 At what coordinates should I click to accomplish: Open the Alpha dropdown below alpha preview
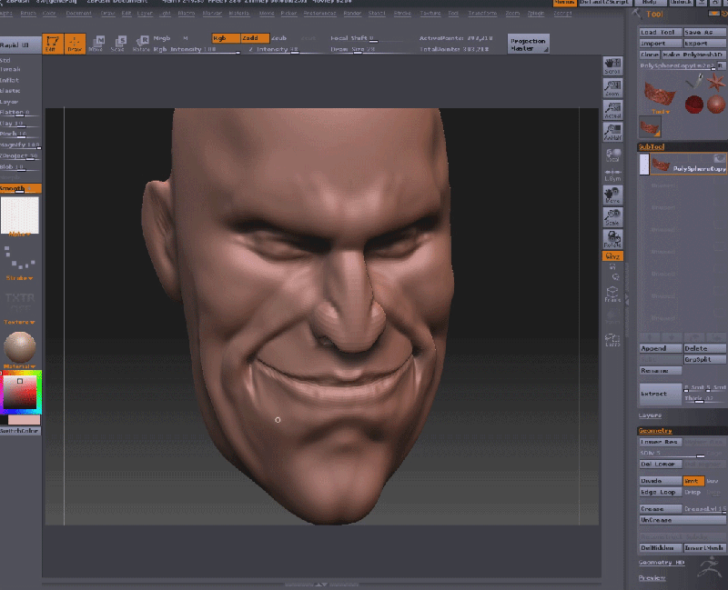coord(19,234)
